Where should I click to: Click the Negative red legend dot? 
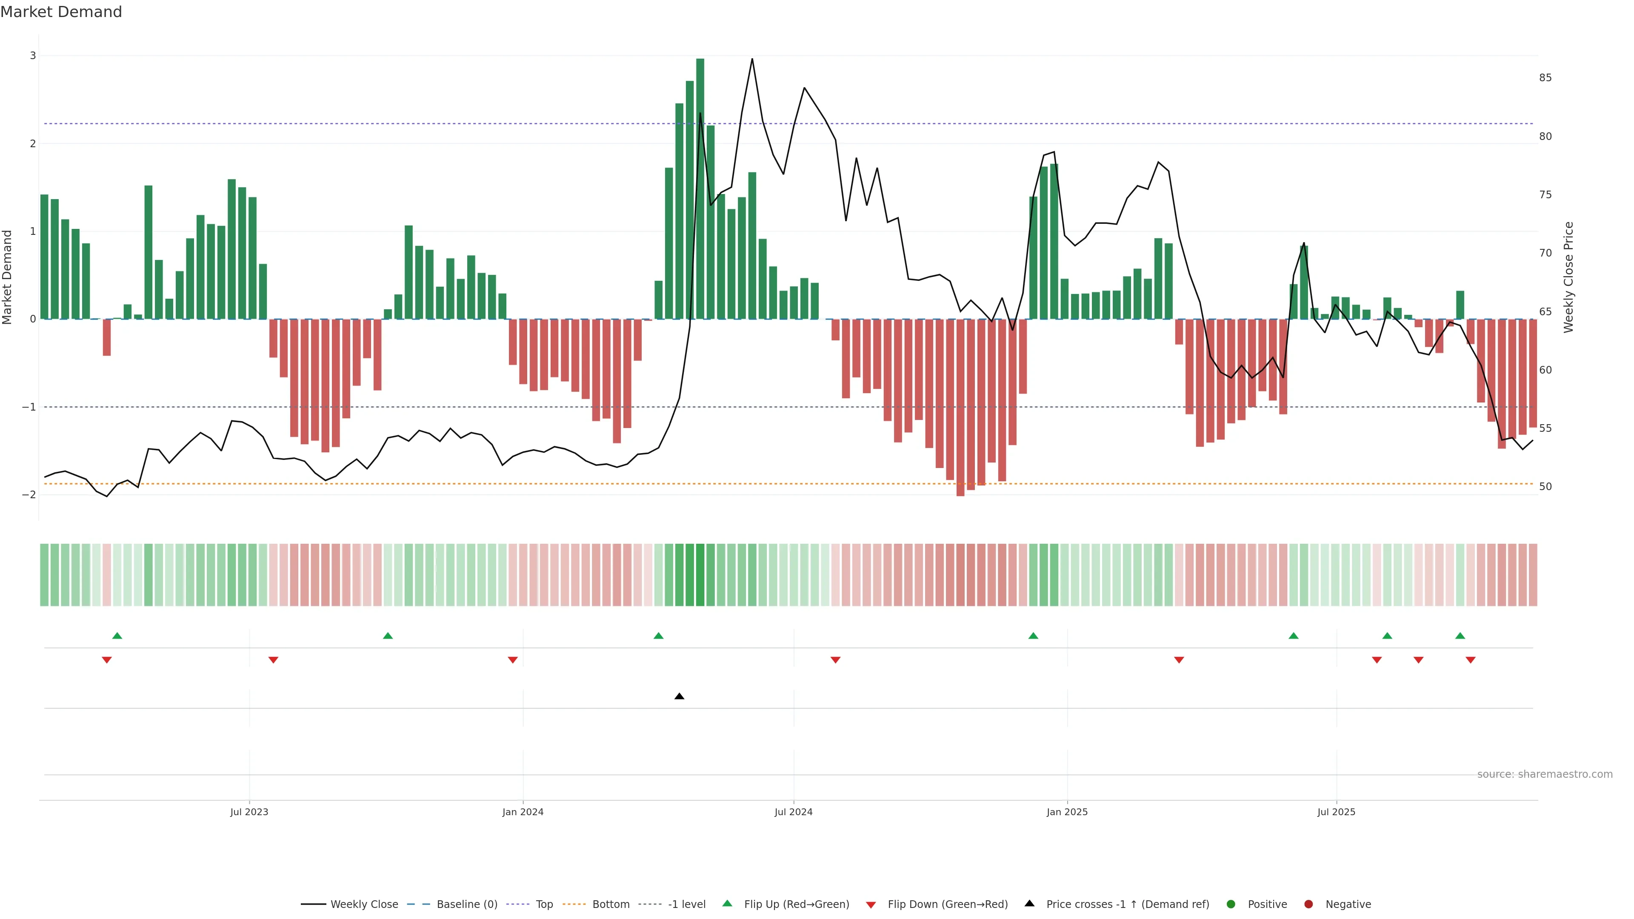[1308, 905]
